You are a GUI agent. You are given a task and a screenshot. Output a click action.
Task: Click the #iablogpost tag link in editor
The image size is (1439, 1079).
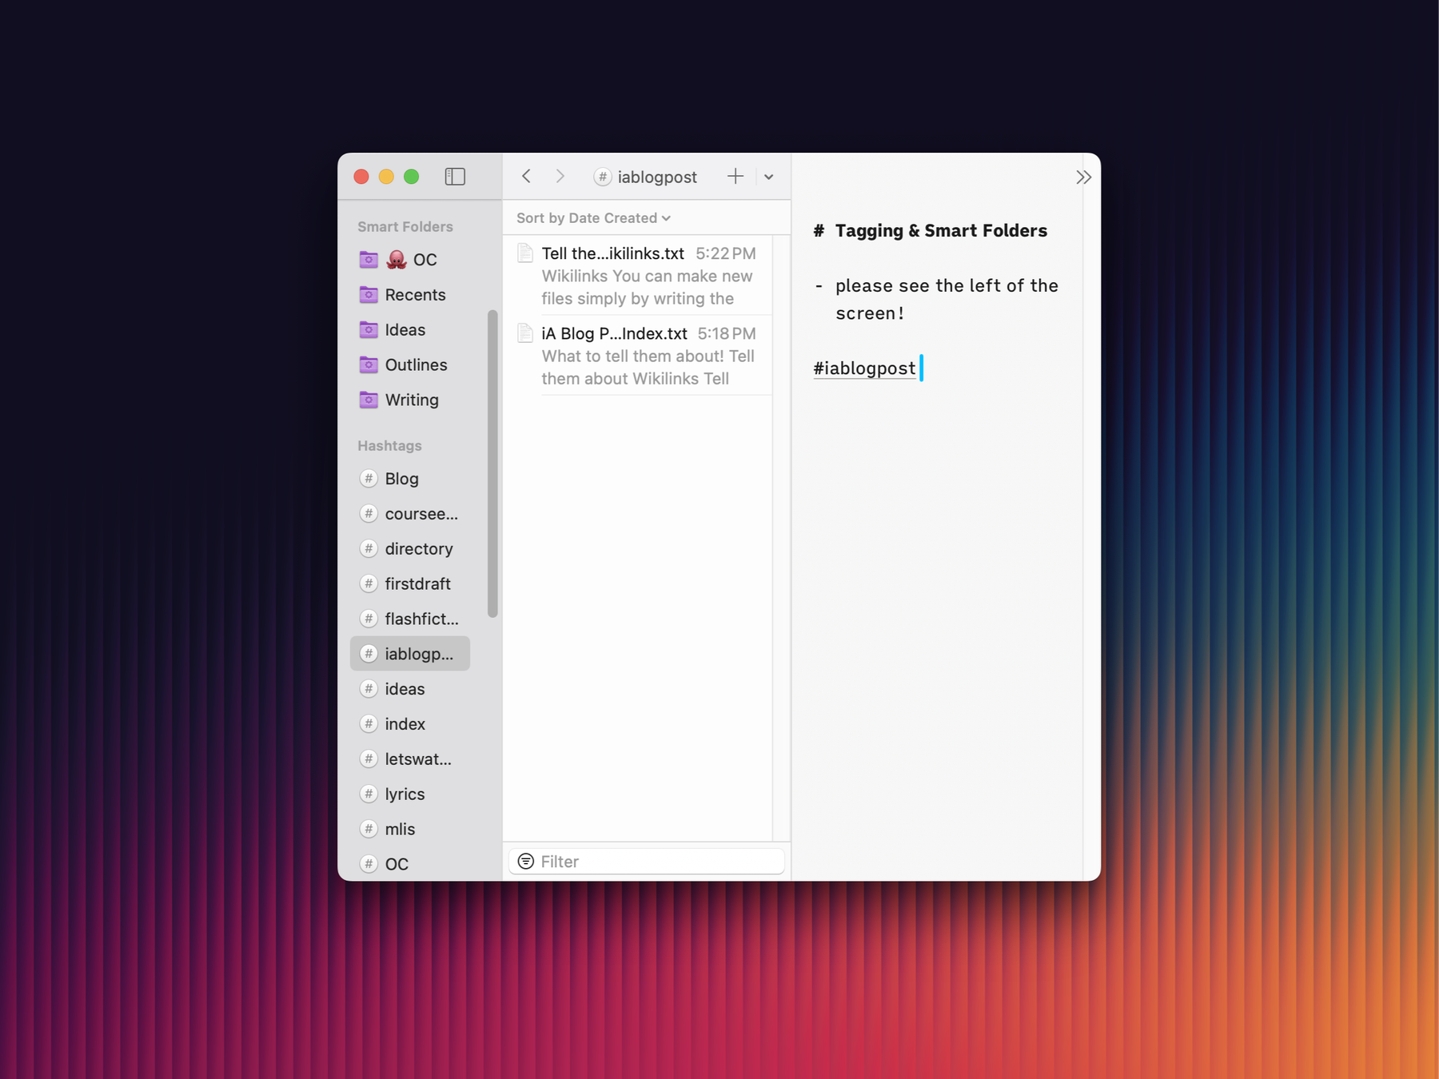coord(864,368)
